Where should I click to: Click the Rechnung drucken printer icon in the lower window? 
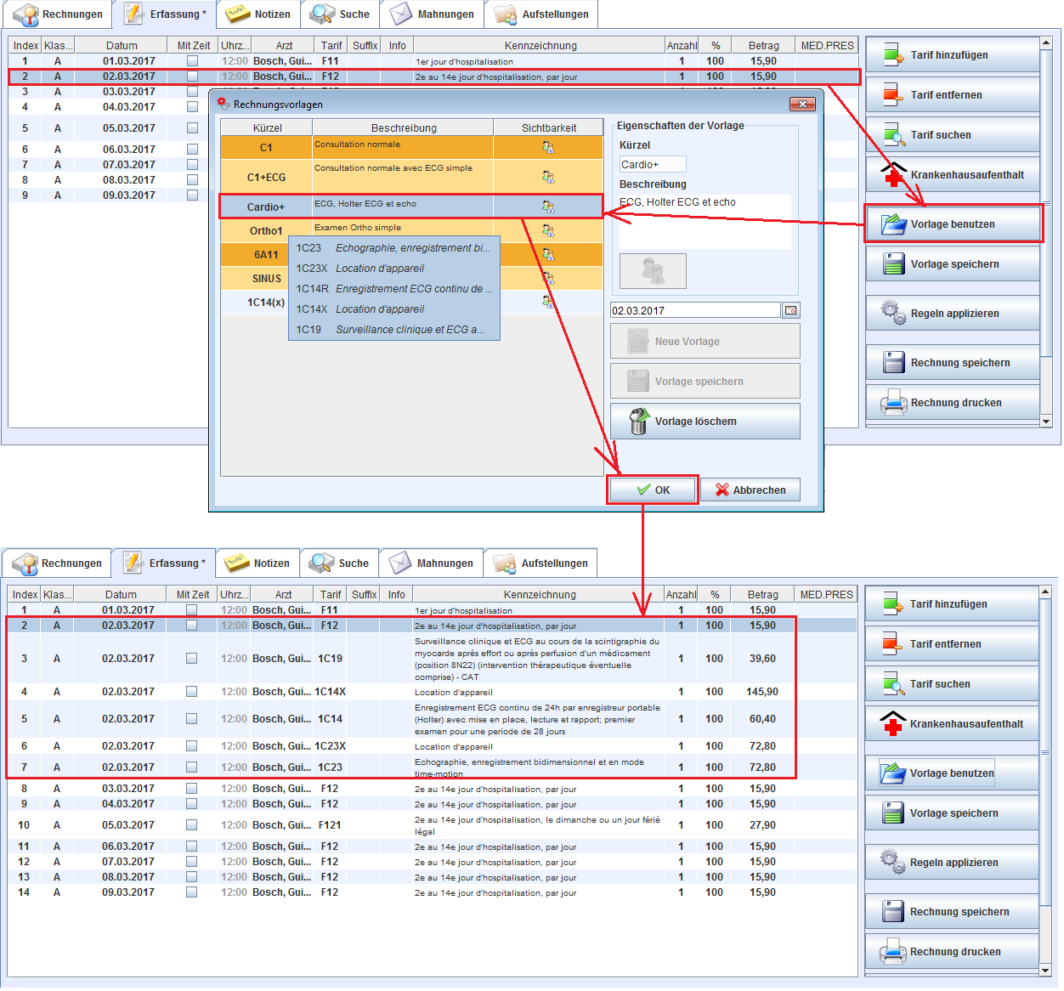[x=892, y=952]
